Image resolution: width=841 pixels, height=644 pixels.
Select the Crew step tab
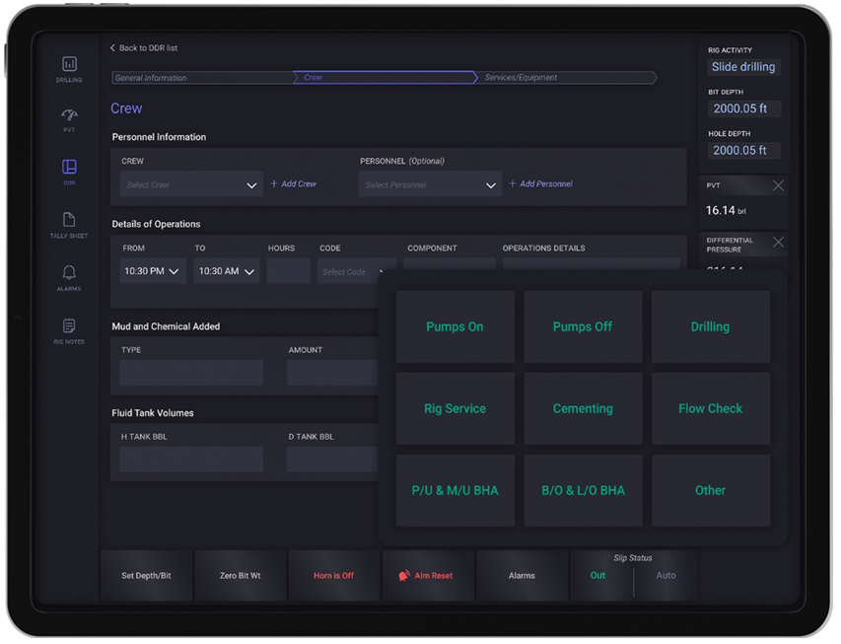click(385, 78)
